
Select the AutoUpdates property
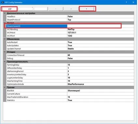37,46
